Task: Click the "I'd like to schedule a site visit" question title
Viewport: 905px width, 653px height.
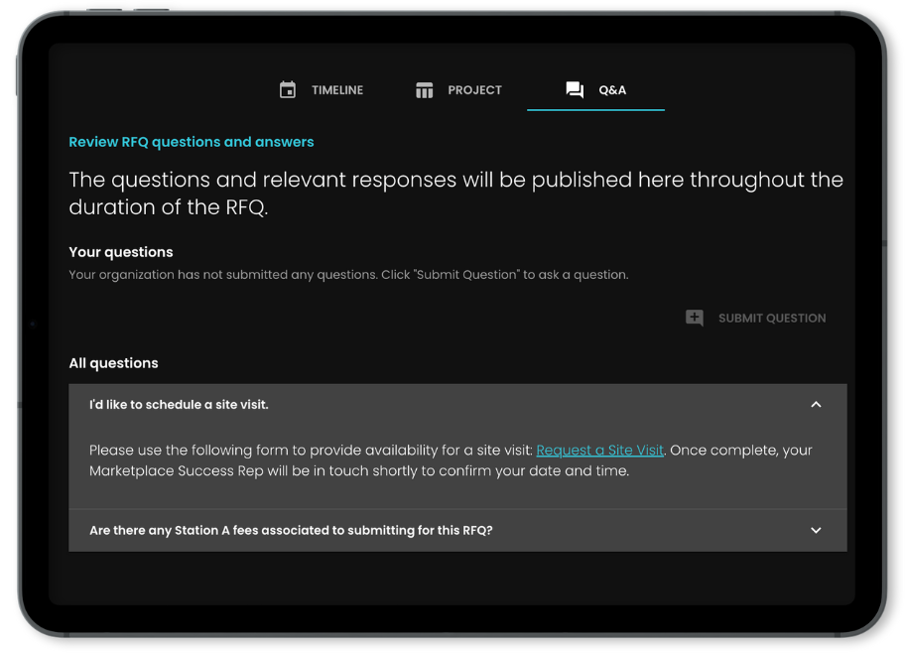Action: coord(179,405)
